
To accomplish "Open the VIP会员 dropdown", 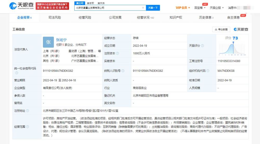I will click(x=183, y=8).
